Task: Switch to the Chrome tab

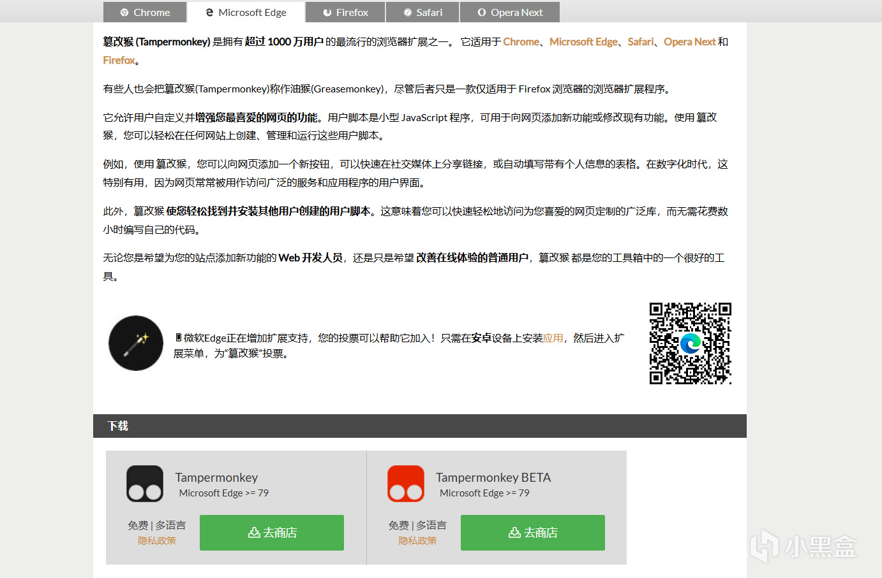Action: coord(144,11)
